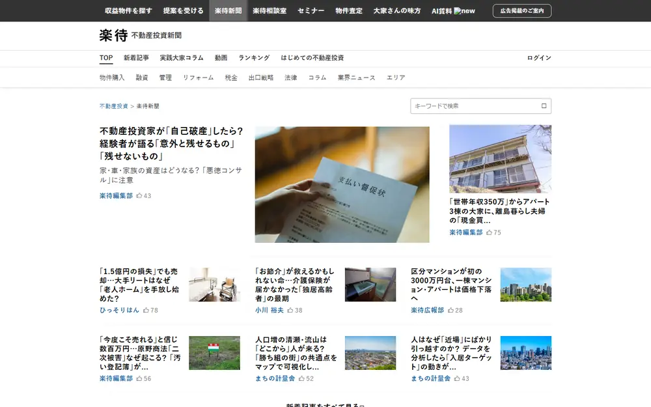Open 大家さんの味方 menu item
This screenshot has width=651, height=407.
pyautogui.click(x=397, y=11)
